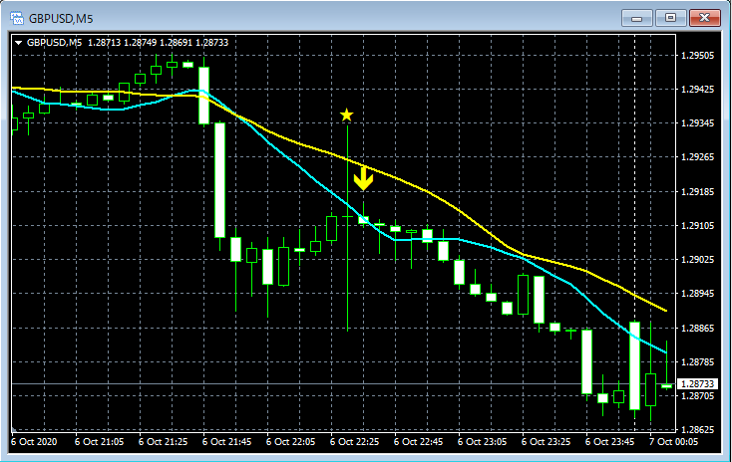
Task: Click price level 1.29505 on scale
Action: tap(697, 56)
